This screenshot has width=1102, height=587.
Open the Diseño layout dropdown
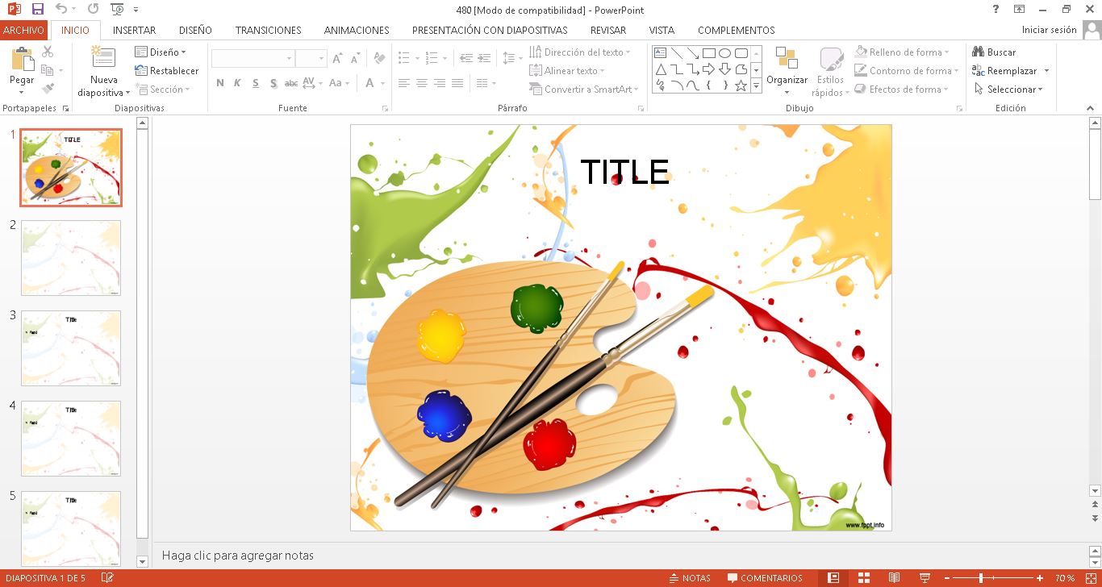click(x=161, y=52)
